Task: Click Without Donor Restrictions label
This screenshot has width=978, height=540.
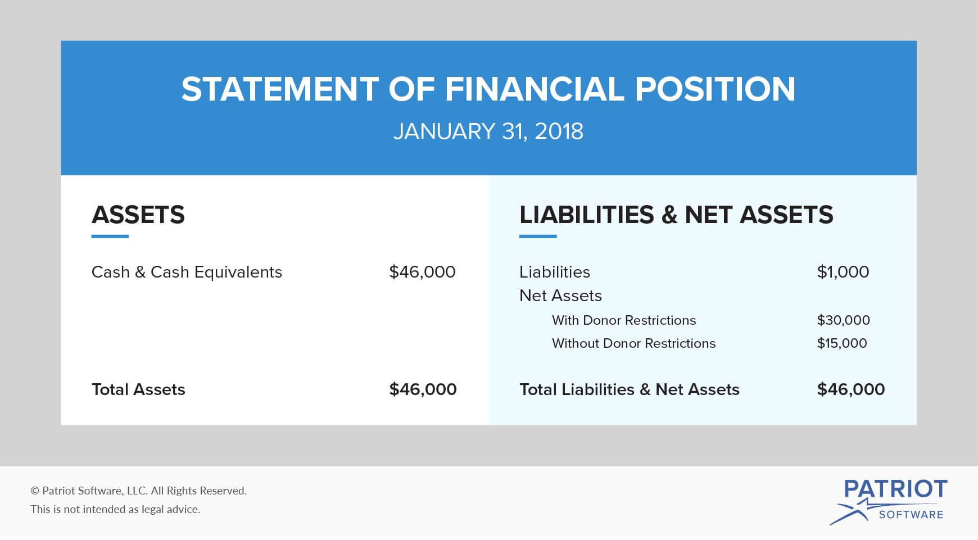Action: (633, 343)
